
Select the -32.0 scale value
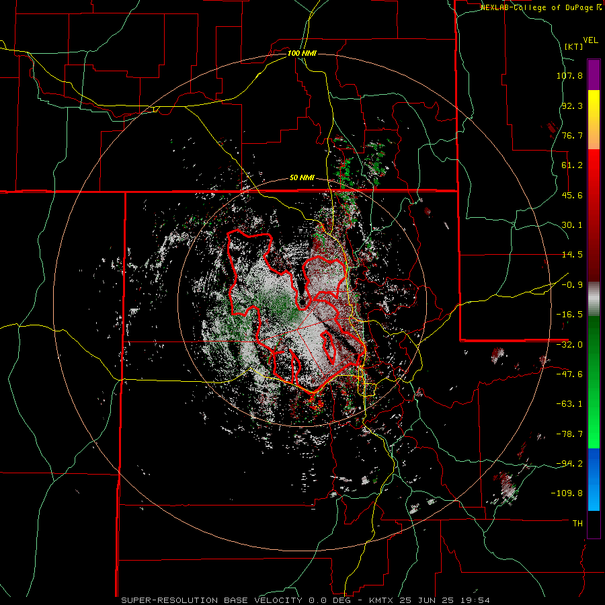coord(569,345)
